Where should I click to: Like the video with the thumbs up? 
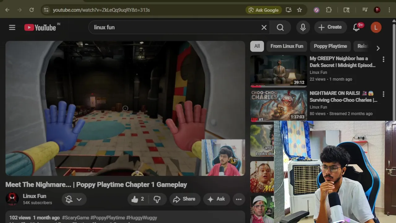[138, 199]
